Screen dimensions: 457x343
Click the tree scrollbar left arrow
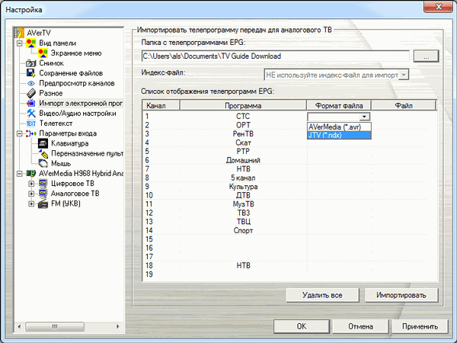19,327
